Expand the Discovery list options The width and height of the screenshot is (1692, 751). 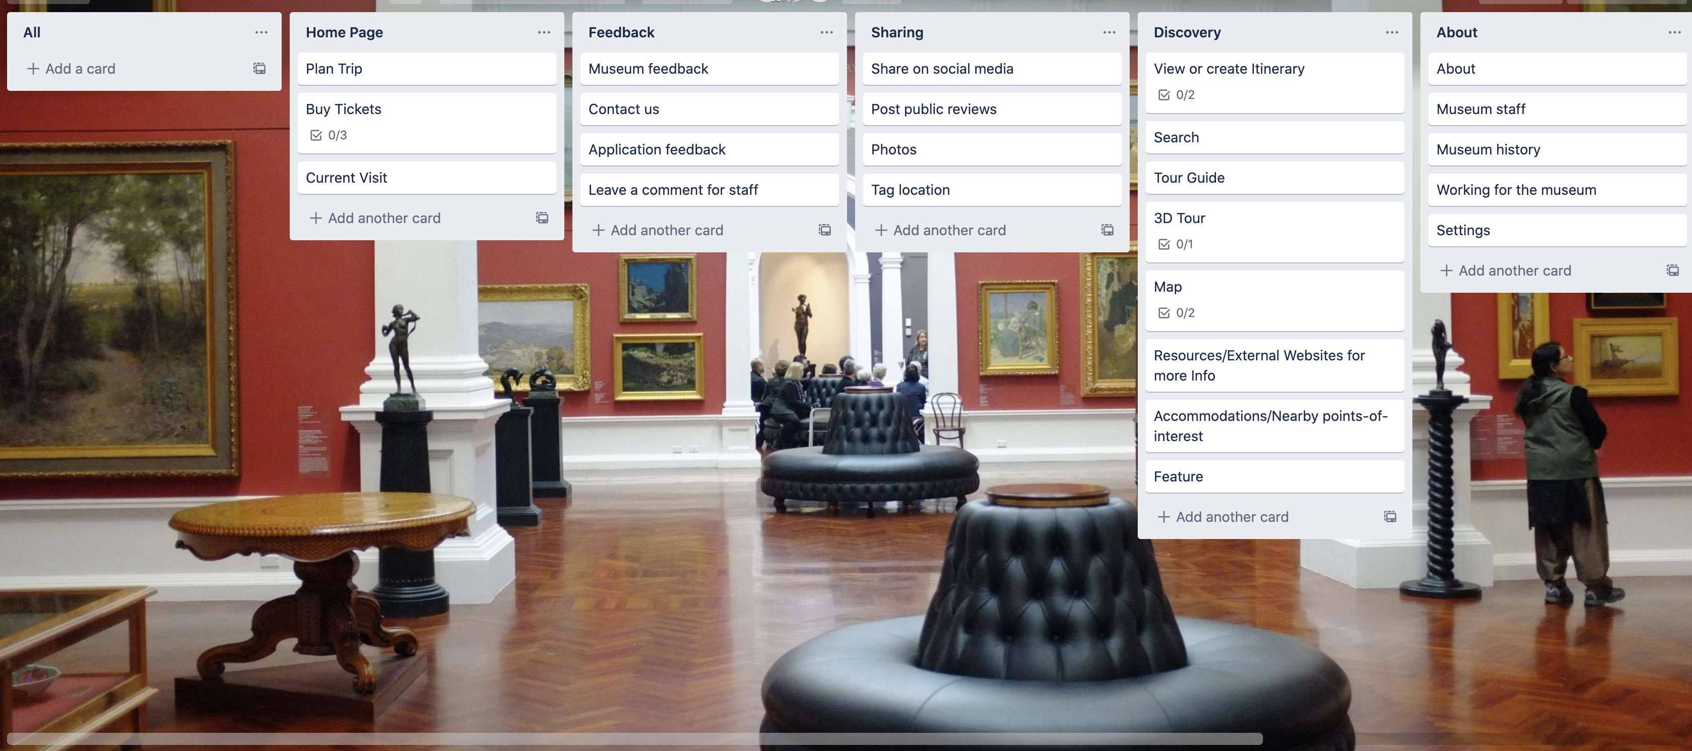point(1392,31)
